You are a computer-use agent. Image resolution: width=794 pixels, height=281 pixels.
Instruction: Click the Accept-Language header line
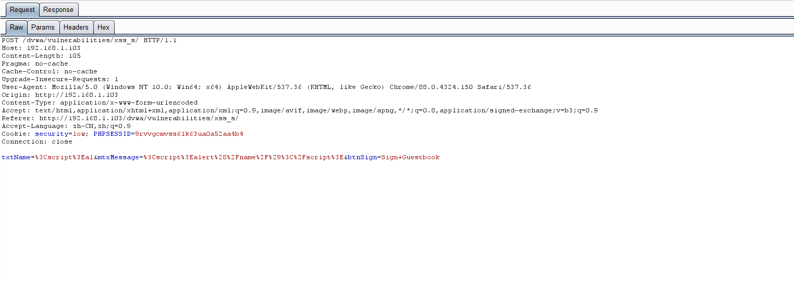pyautogui.click(x=66, y=126)
